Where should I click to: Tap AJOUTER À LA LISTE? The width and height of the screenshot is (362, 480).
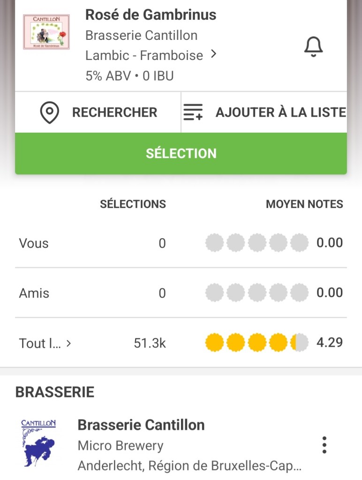[x=280, y=112]
